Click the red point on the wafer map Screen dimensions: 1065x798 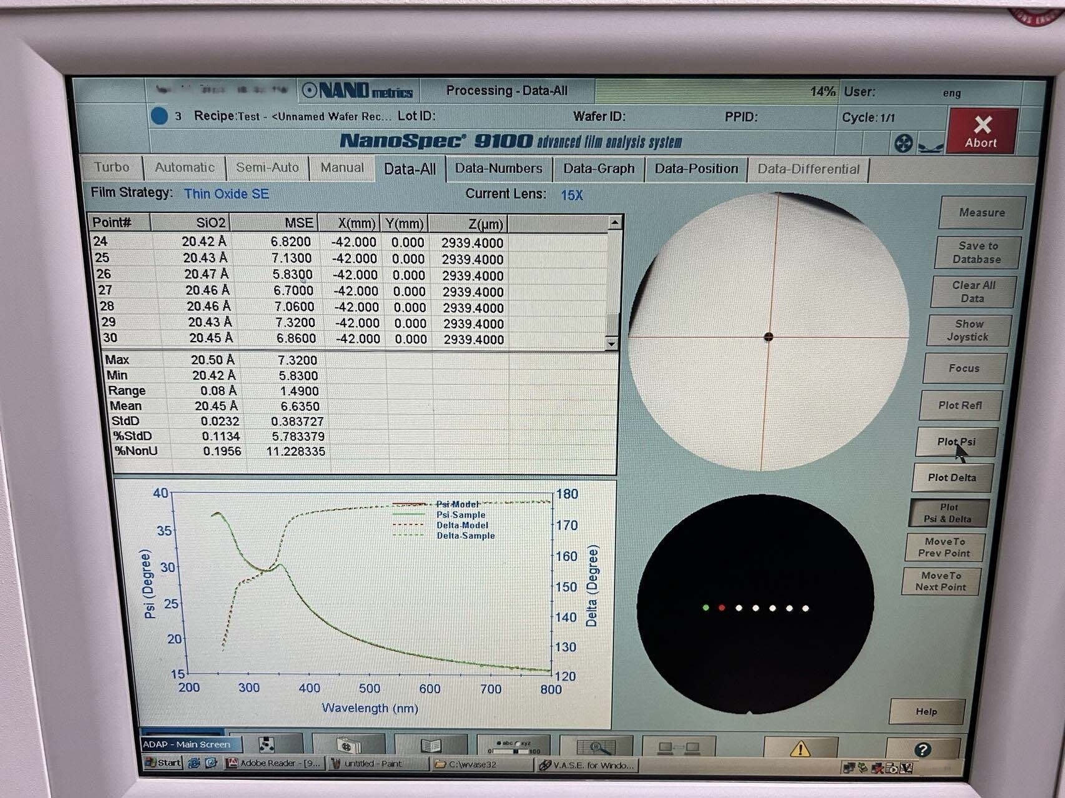tap(722, 608)
